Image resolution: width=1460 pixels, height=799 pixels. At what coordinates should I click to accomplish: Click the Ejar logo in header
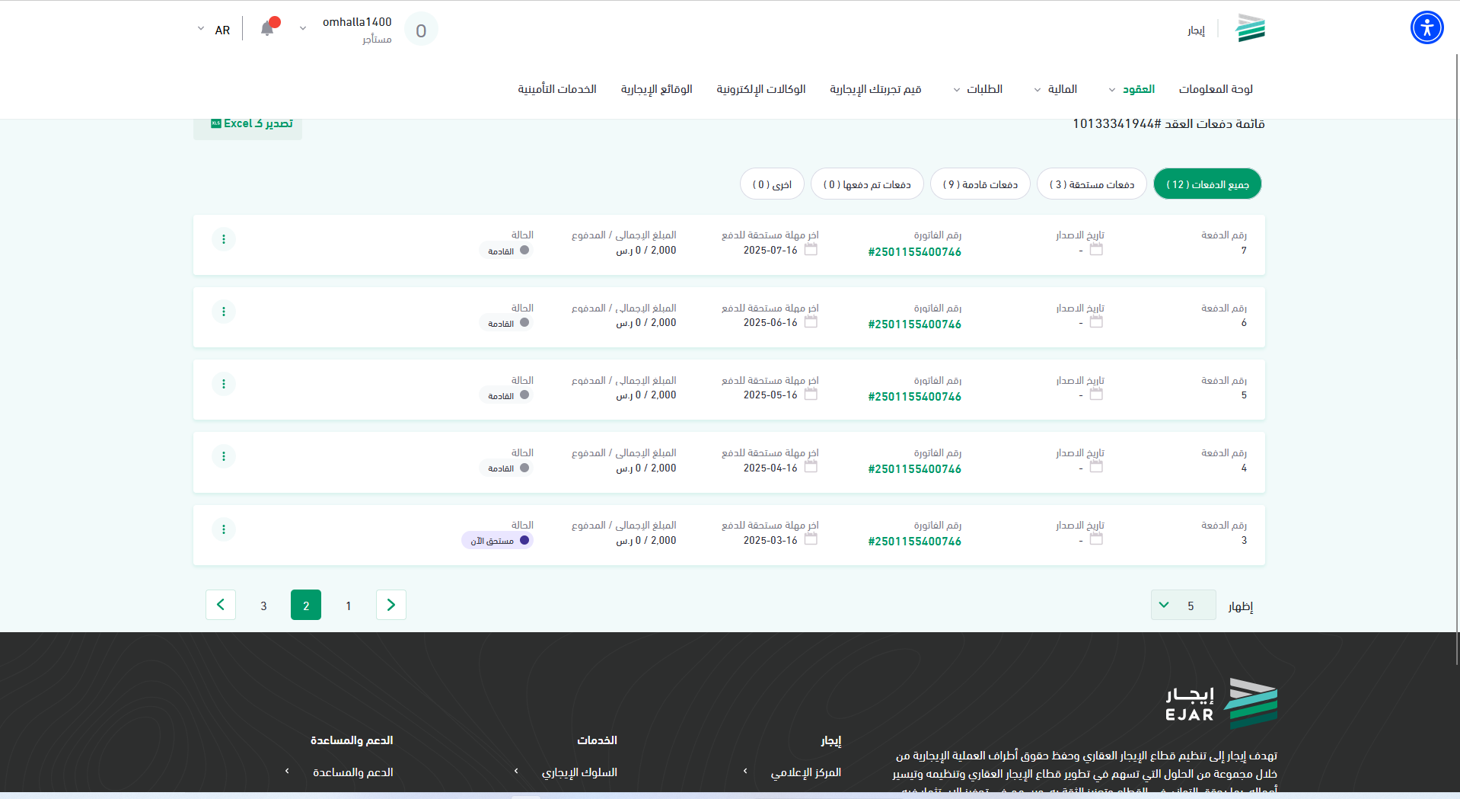(x=1250, y=29)
